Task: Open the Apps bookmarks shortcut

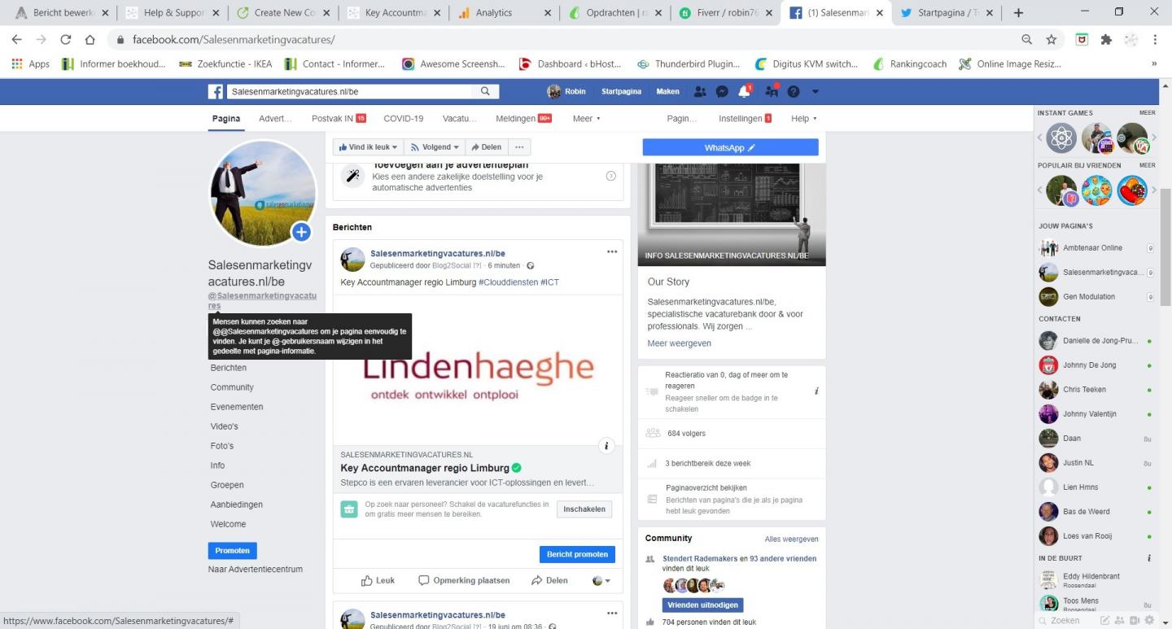Action: pos(31,64)
